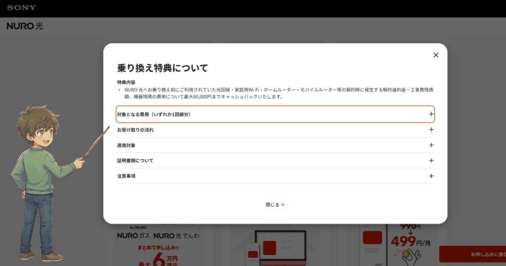Close the dialog with the top-right X icon
Viewport: 506px width, 266px height.
coord(436,55)
